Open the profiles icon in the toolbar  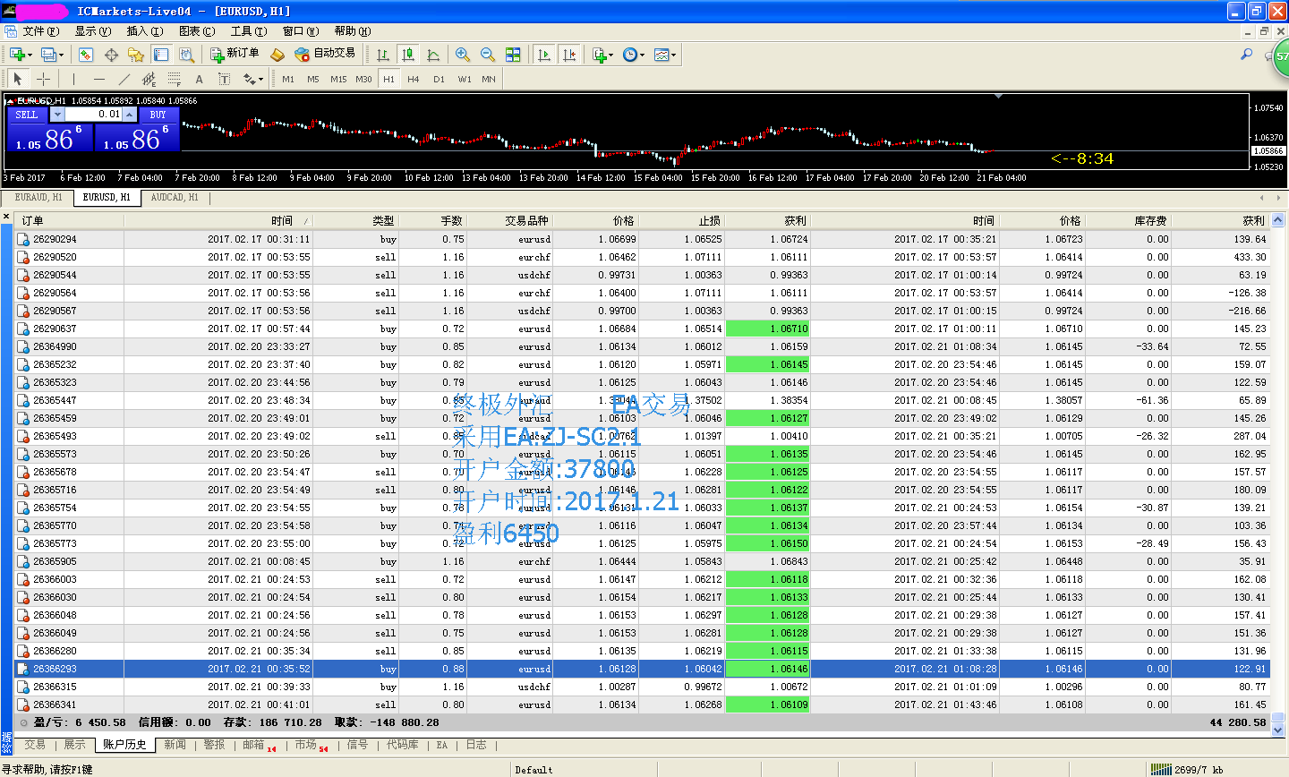(x=51, y=55)
